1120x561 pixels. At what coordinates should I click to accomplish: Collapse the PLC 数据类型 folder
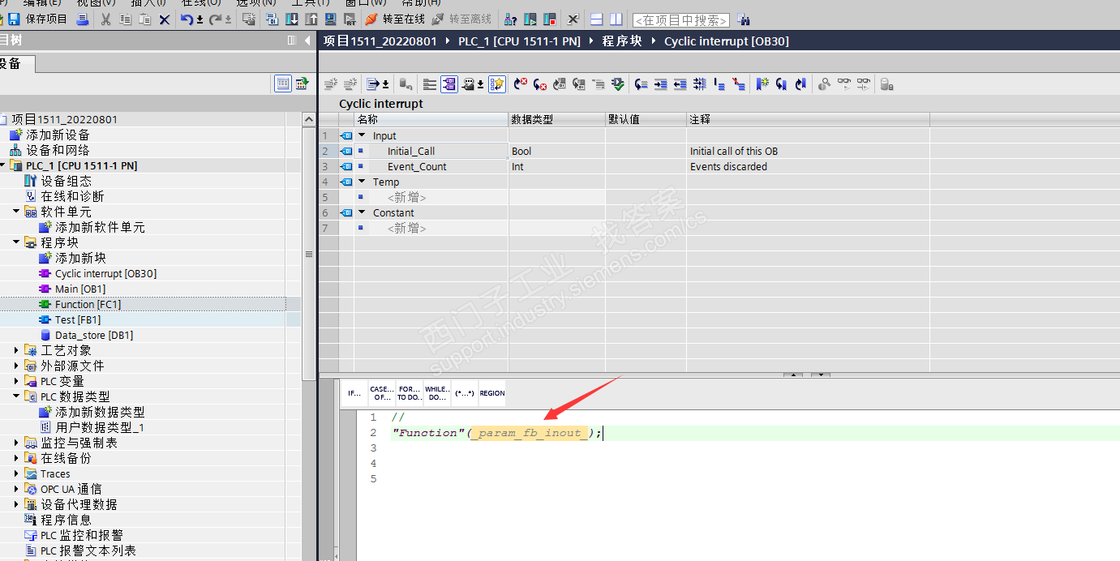16,396
